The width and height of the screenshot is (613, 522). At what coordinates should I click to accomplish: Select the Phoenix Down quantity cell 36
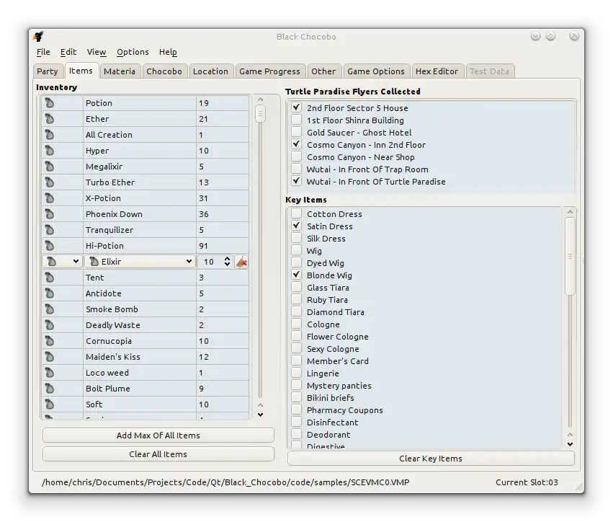[x=222, y=214]
